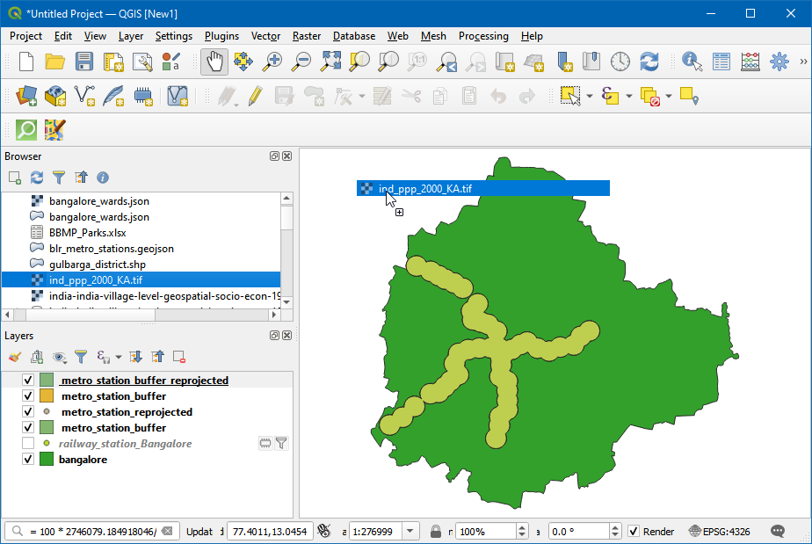Screen dimensions: 812x544
Task: Select the Pan Map tool
Action: coord(215,62)
